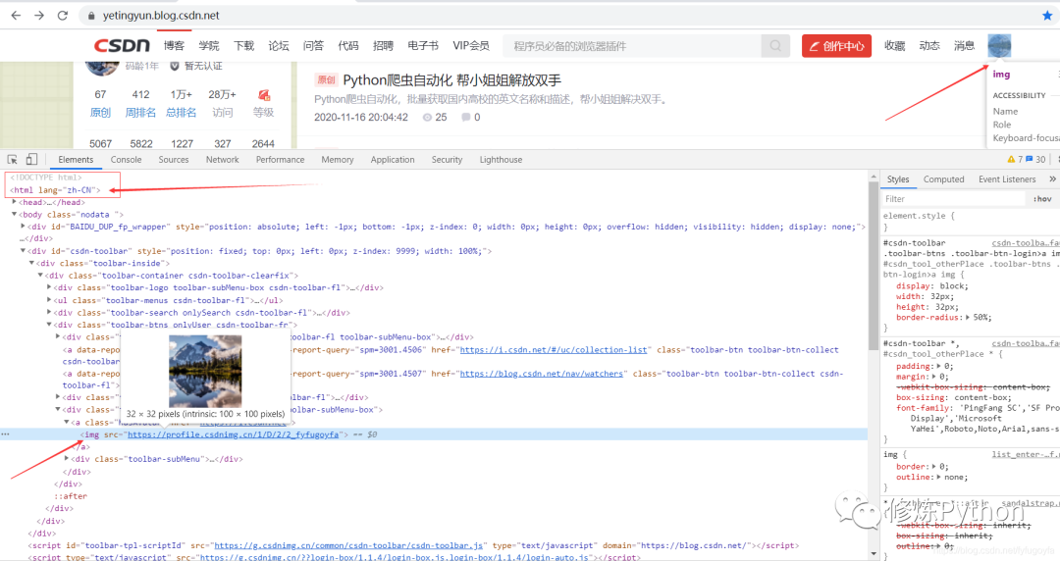
Task: Click the 原创 count label
Action: 100,112
